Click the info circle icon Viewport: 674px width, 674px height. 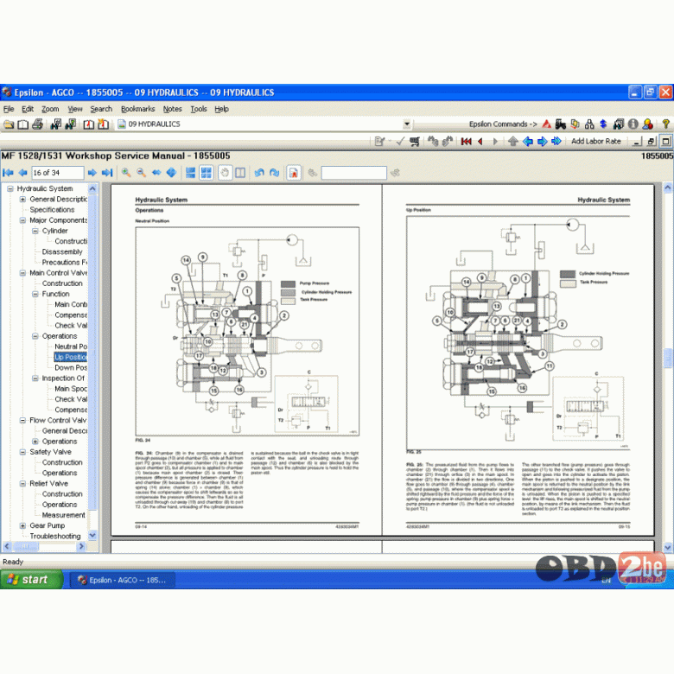[x=633, y=124]
